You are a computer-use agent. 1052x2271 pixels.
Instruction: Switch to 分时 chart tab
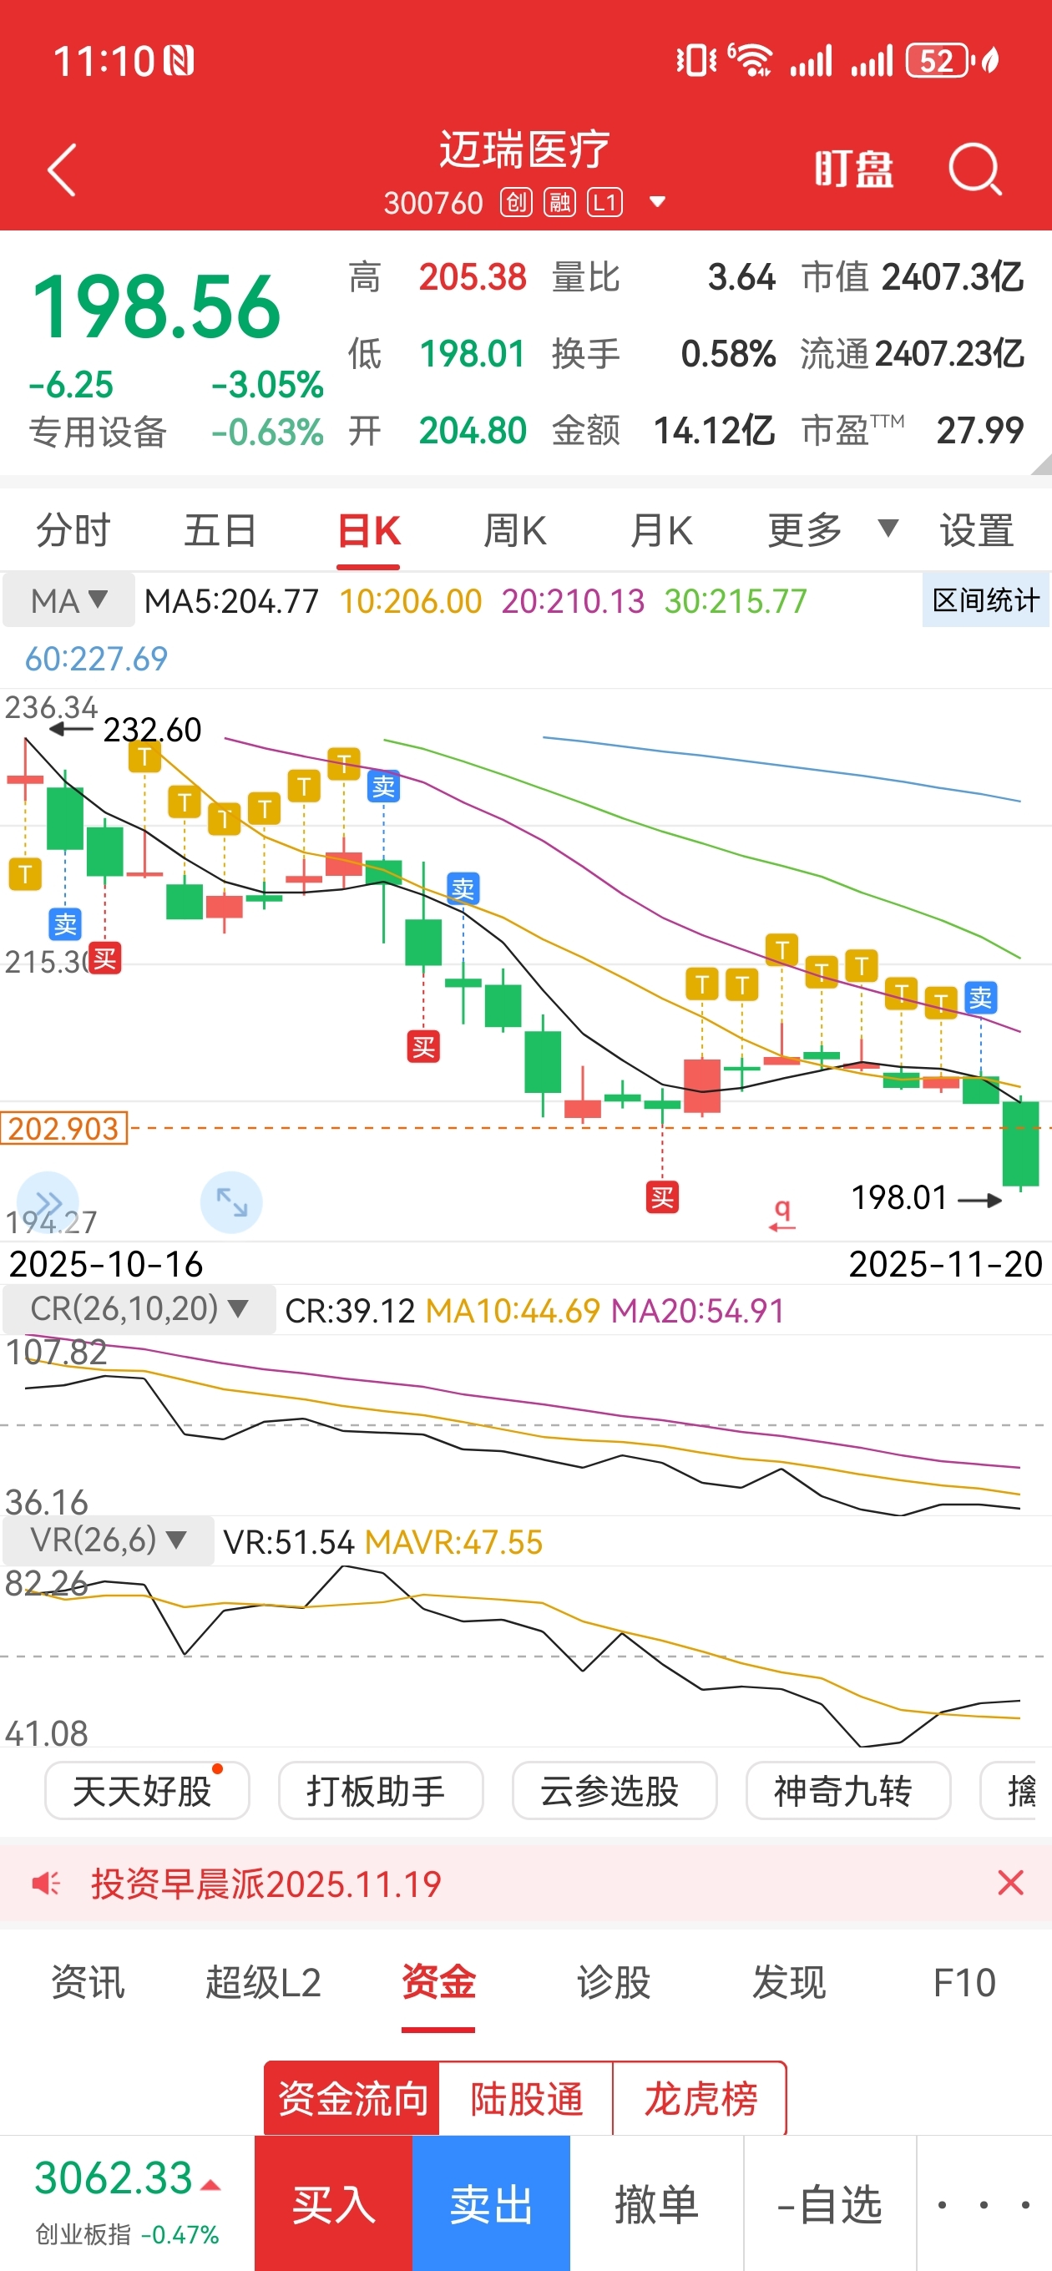tap(73, 531)
